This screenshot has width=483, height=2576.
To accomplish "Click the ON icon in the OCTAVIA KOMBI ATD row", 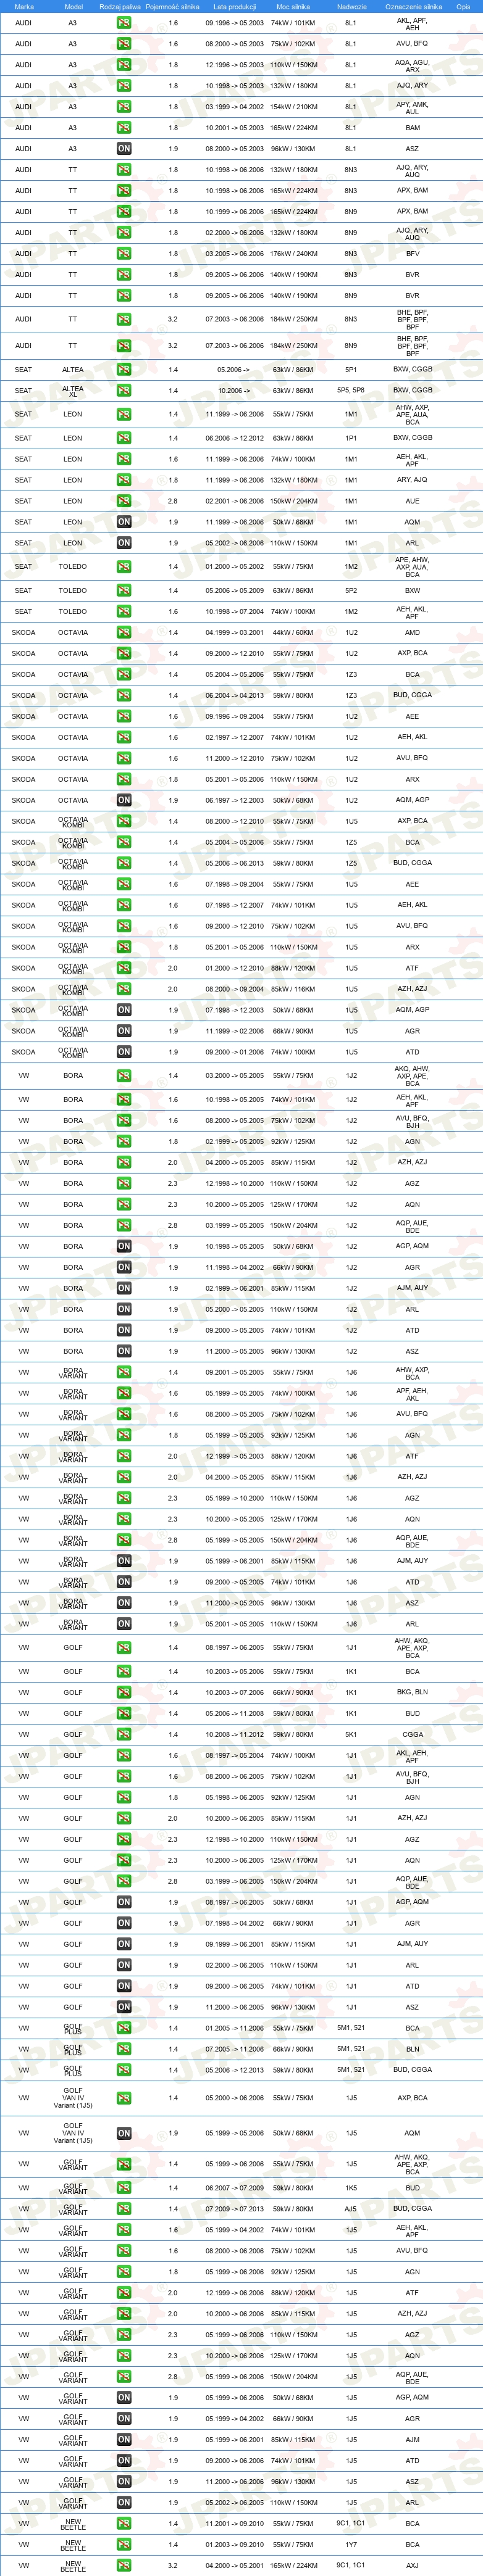I will [124, 1052].
